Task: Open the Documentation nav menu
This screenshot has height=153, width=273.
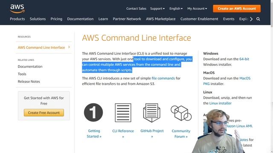Action: pos(80,19)
